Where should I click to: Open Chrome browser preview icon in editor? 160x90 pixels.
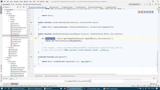click(x=139, y=12)
